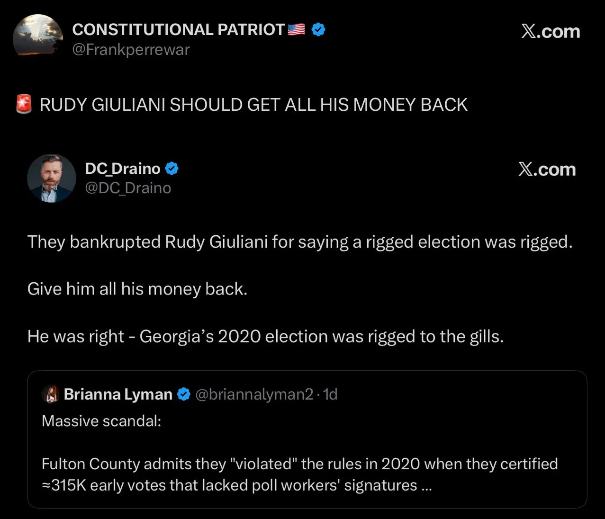Expand the truncated text at the trailing ellipsis
The width and height of the screenshot is (605, 519).
426,485
